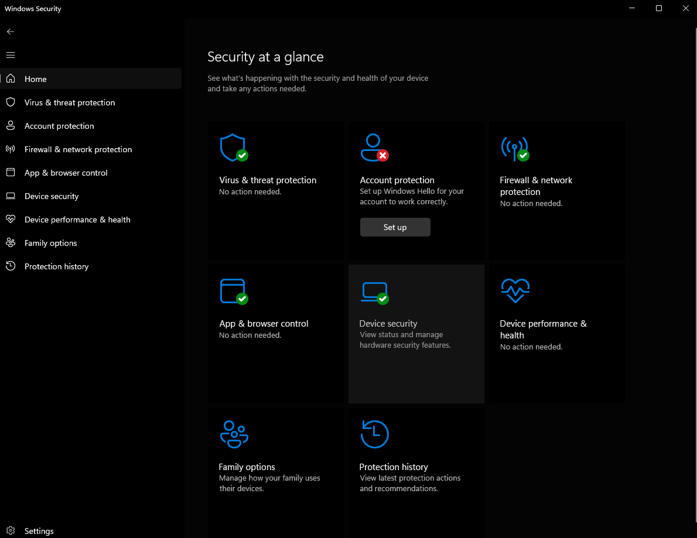Click the large Device security laptop icon

[x=375, y=293]
